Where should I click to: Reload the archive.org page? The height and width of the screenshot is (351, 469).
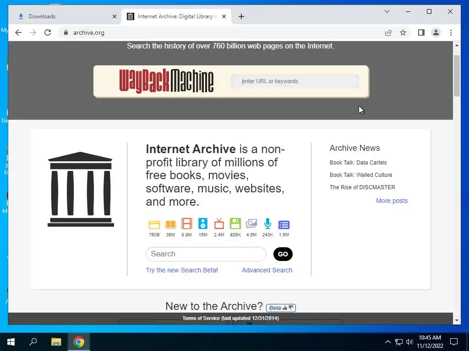48,32
